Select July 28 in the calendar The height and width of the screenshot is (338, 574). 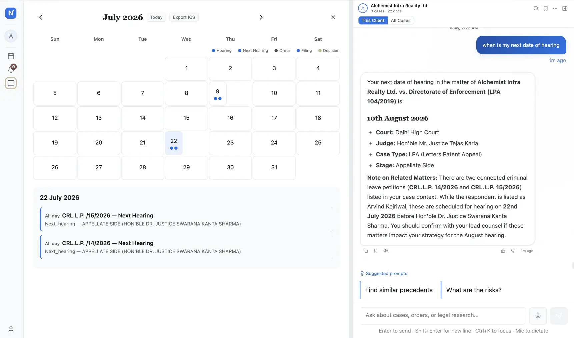pos(142,168)
